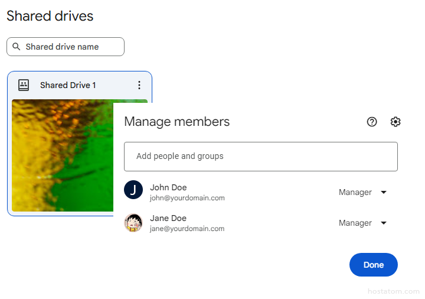The image size is (425, 299).
Task: Click Jane Doe's profile picture
Action: 133,223
